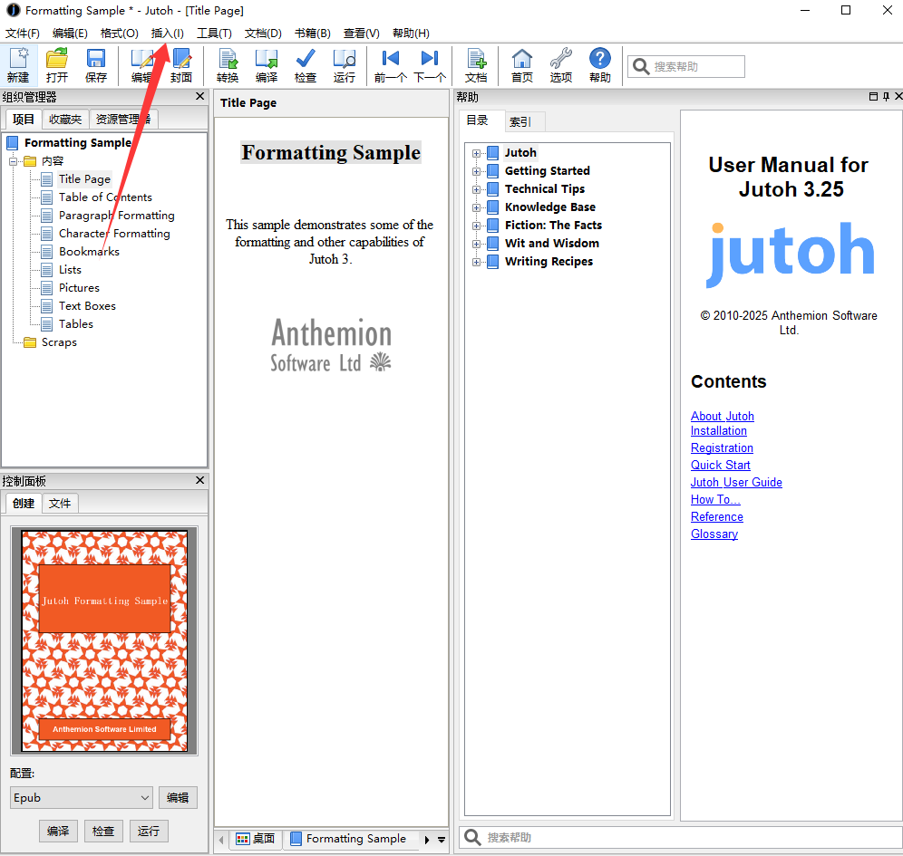Open the 查看(V) menu
903x856 pixels.
pos(361,34)
